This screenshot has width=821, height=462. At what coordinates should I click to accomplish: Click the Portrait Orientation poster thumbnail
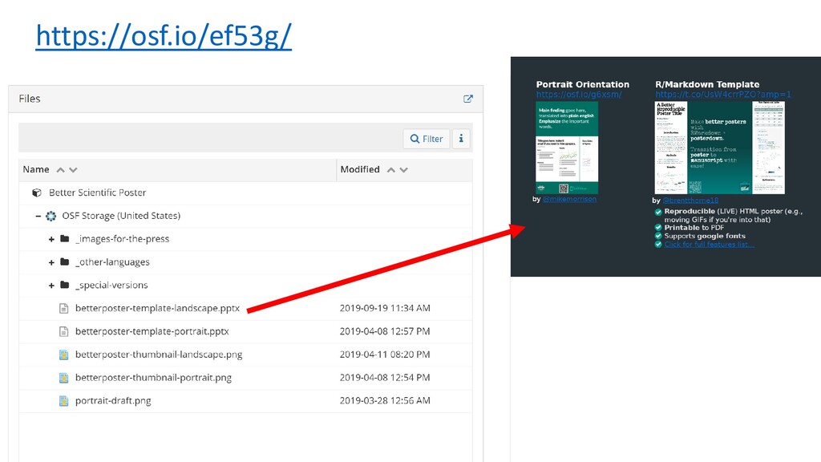click(x=567, y=148)
